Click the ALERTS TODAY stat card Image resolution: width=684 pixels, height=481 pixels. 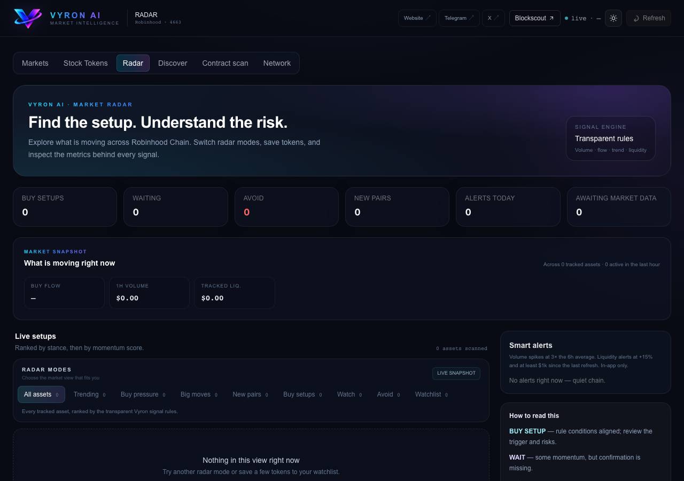(x=508, y=207)
